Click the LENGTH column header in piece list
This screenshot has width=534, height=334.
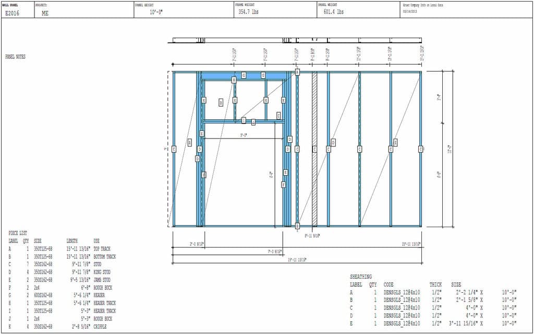point(72,241)
